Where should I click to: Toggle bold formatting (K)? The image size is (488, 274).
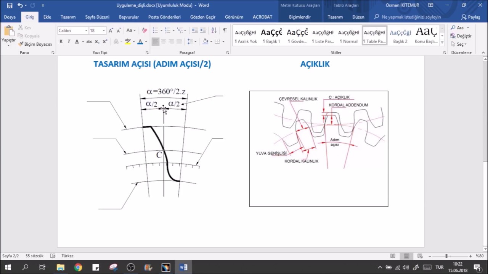point(61,41)
